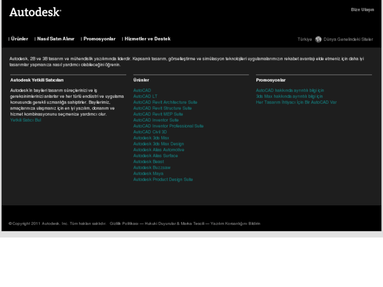Click the Copyright 2011 Autodesk text
Image resolution: width=383 pixels, height=287 pixels.
pos(57,223)
